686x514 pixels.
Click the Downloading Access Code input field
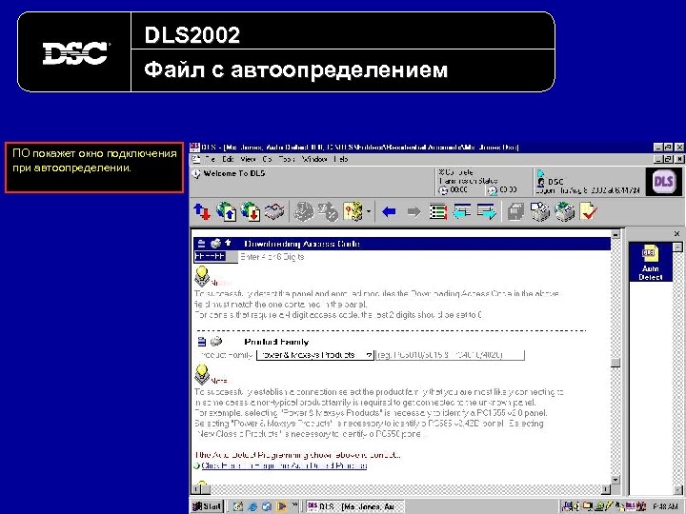[215, 257]
